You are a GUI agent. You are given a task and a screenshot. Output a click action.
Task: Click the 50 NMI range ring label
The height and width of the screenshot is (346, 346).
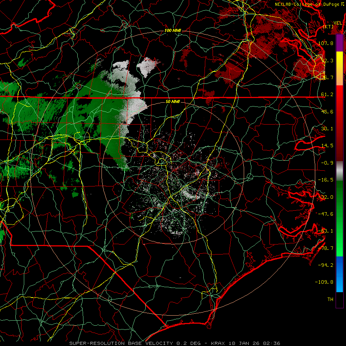click(x=173, y=101)
